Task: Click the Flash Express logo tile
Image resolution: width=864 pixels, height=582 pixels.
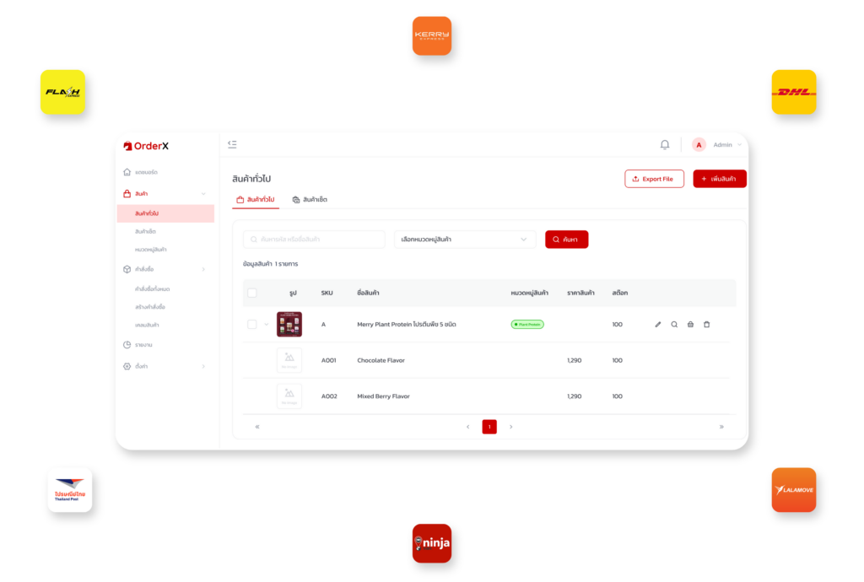Action: coord(62,92)
